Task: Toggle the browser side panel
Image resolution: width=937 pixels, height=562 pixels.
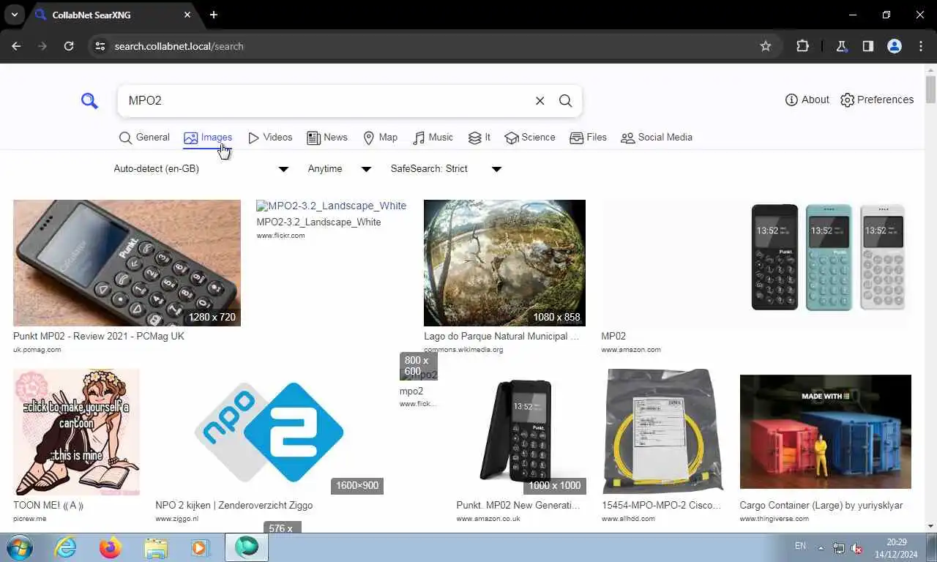Action: point(867,46)
